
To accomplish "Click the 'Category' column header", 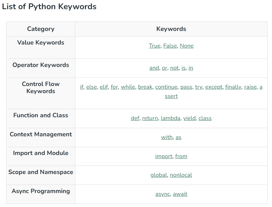I will tap(41, 29).
